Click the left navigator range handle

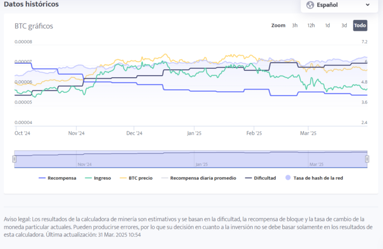coord(14,159)
